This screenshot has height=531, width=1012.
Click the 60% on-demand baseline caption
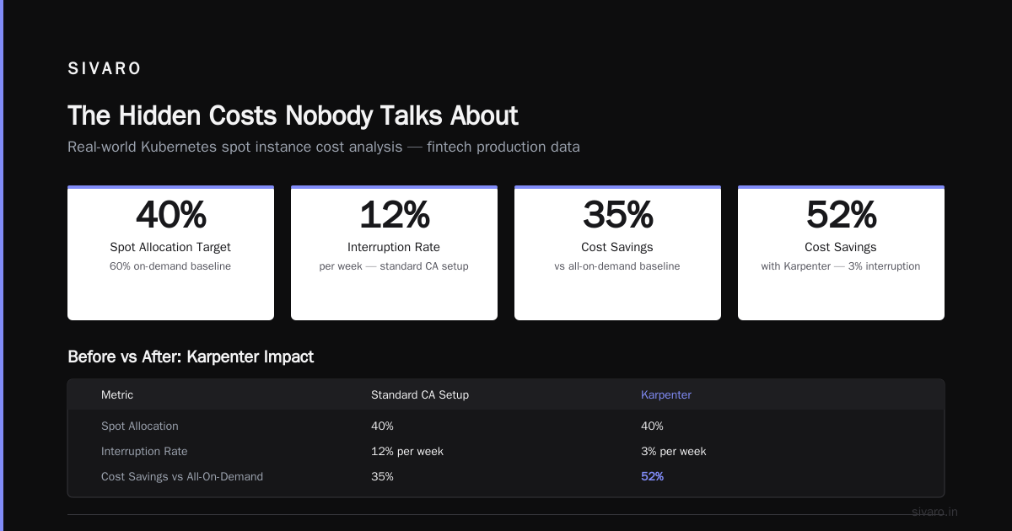[x=170, y=266]
